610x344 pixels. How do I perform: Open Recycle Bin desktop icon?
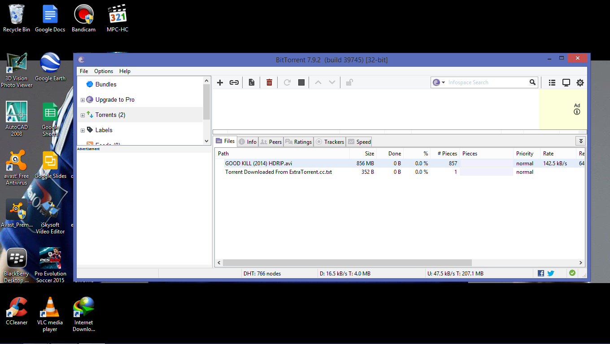(x=17, y=18)
